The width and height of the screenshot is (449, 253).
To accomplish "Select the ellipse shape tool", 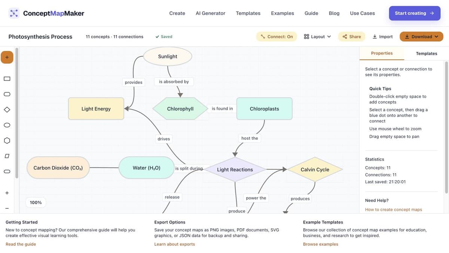I will click(x=7, y=125).
